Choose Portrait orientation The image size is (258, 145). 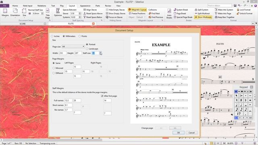(x=87, y=44)
